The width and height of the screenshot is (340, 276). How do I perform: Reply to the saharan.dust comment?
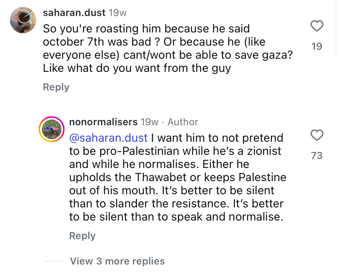click(56, 87)
